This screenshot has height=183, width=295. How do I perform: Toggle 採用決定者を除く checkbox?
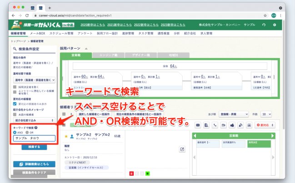point(15,87)
